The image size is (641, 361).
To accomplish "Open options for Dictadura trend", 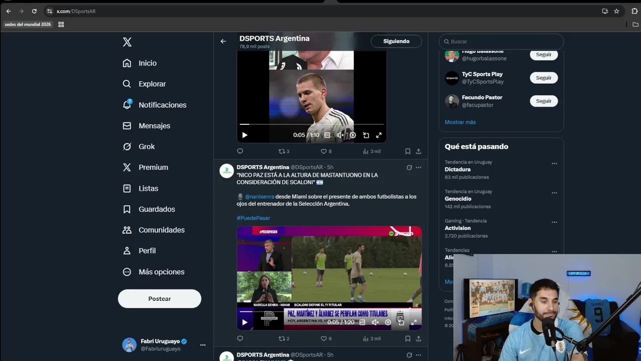I will (554, 163).
